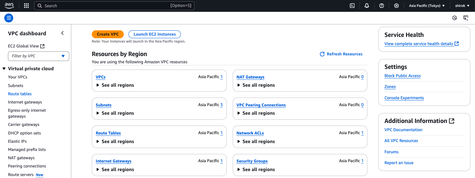The image size is (475, 178).
Task: Click the Create VPC button
Action: point(108,34)
